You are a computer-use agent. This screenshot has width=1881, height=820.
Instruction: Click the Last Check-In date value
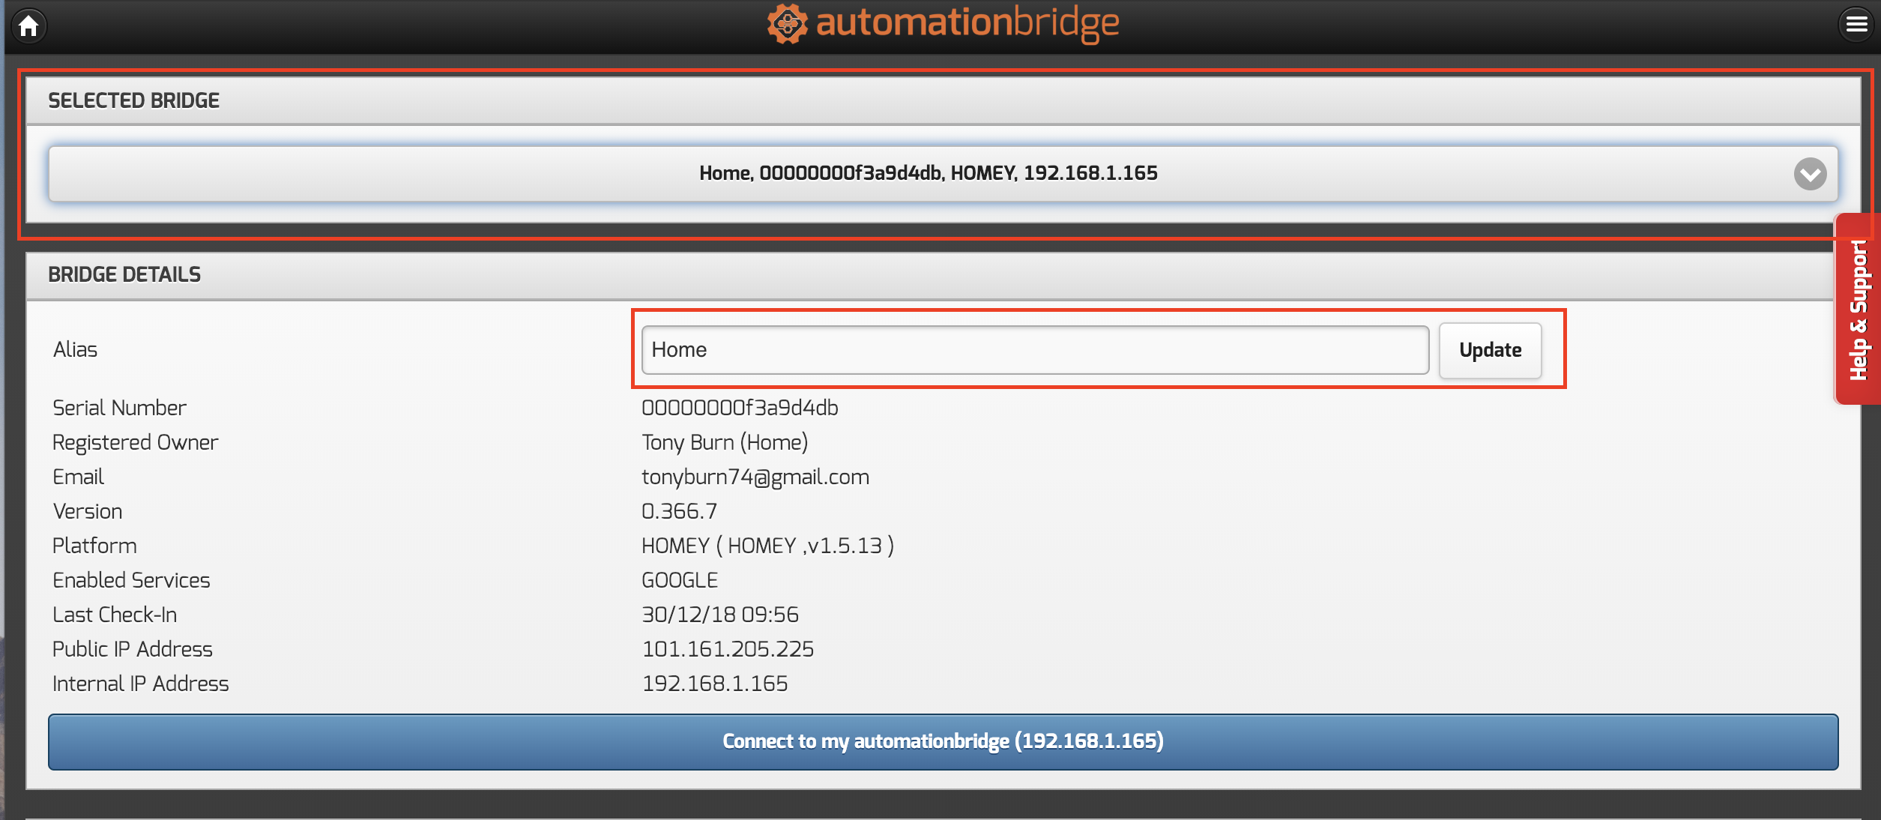(719, 615)
